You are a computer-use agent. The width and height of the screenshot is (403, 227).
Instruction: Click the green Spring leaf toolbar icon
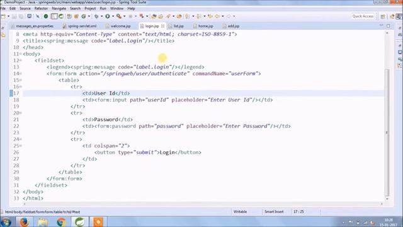[61, 16]
